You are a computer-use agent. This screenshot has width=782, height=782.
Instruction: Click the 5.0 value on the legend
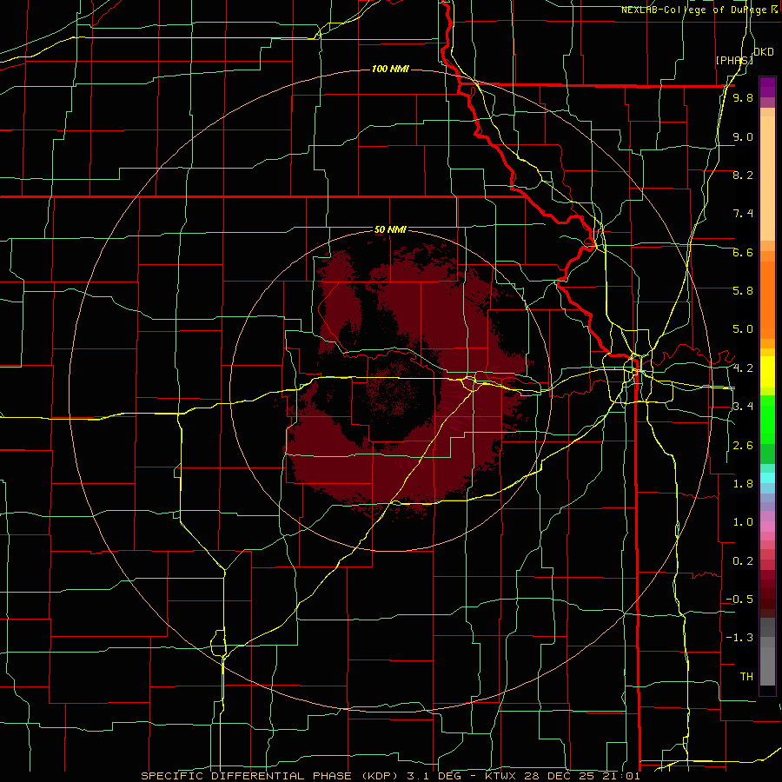pyautogui.click(x=743, y=329)
